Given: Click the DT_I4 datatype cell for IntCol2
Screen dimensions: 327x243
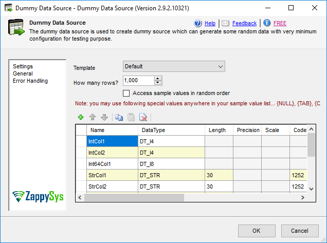Looking at the screenshot, I should tap(171, 153).
